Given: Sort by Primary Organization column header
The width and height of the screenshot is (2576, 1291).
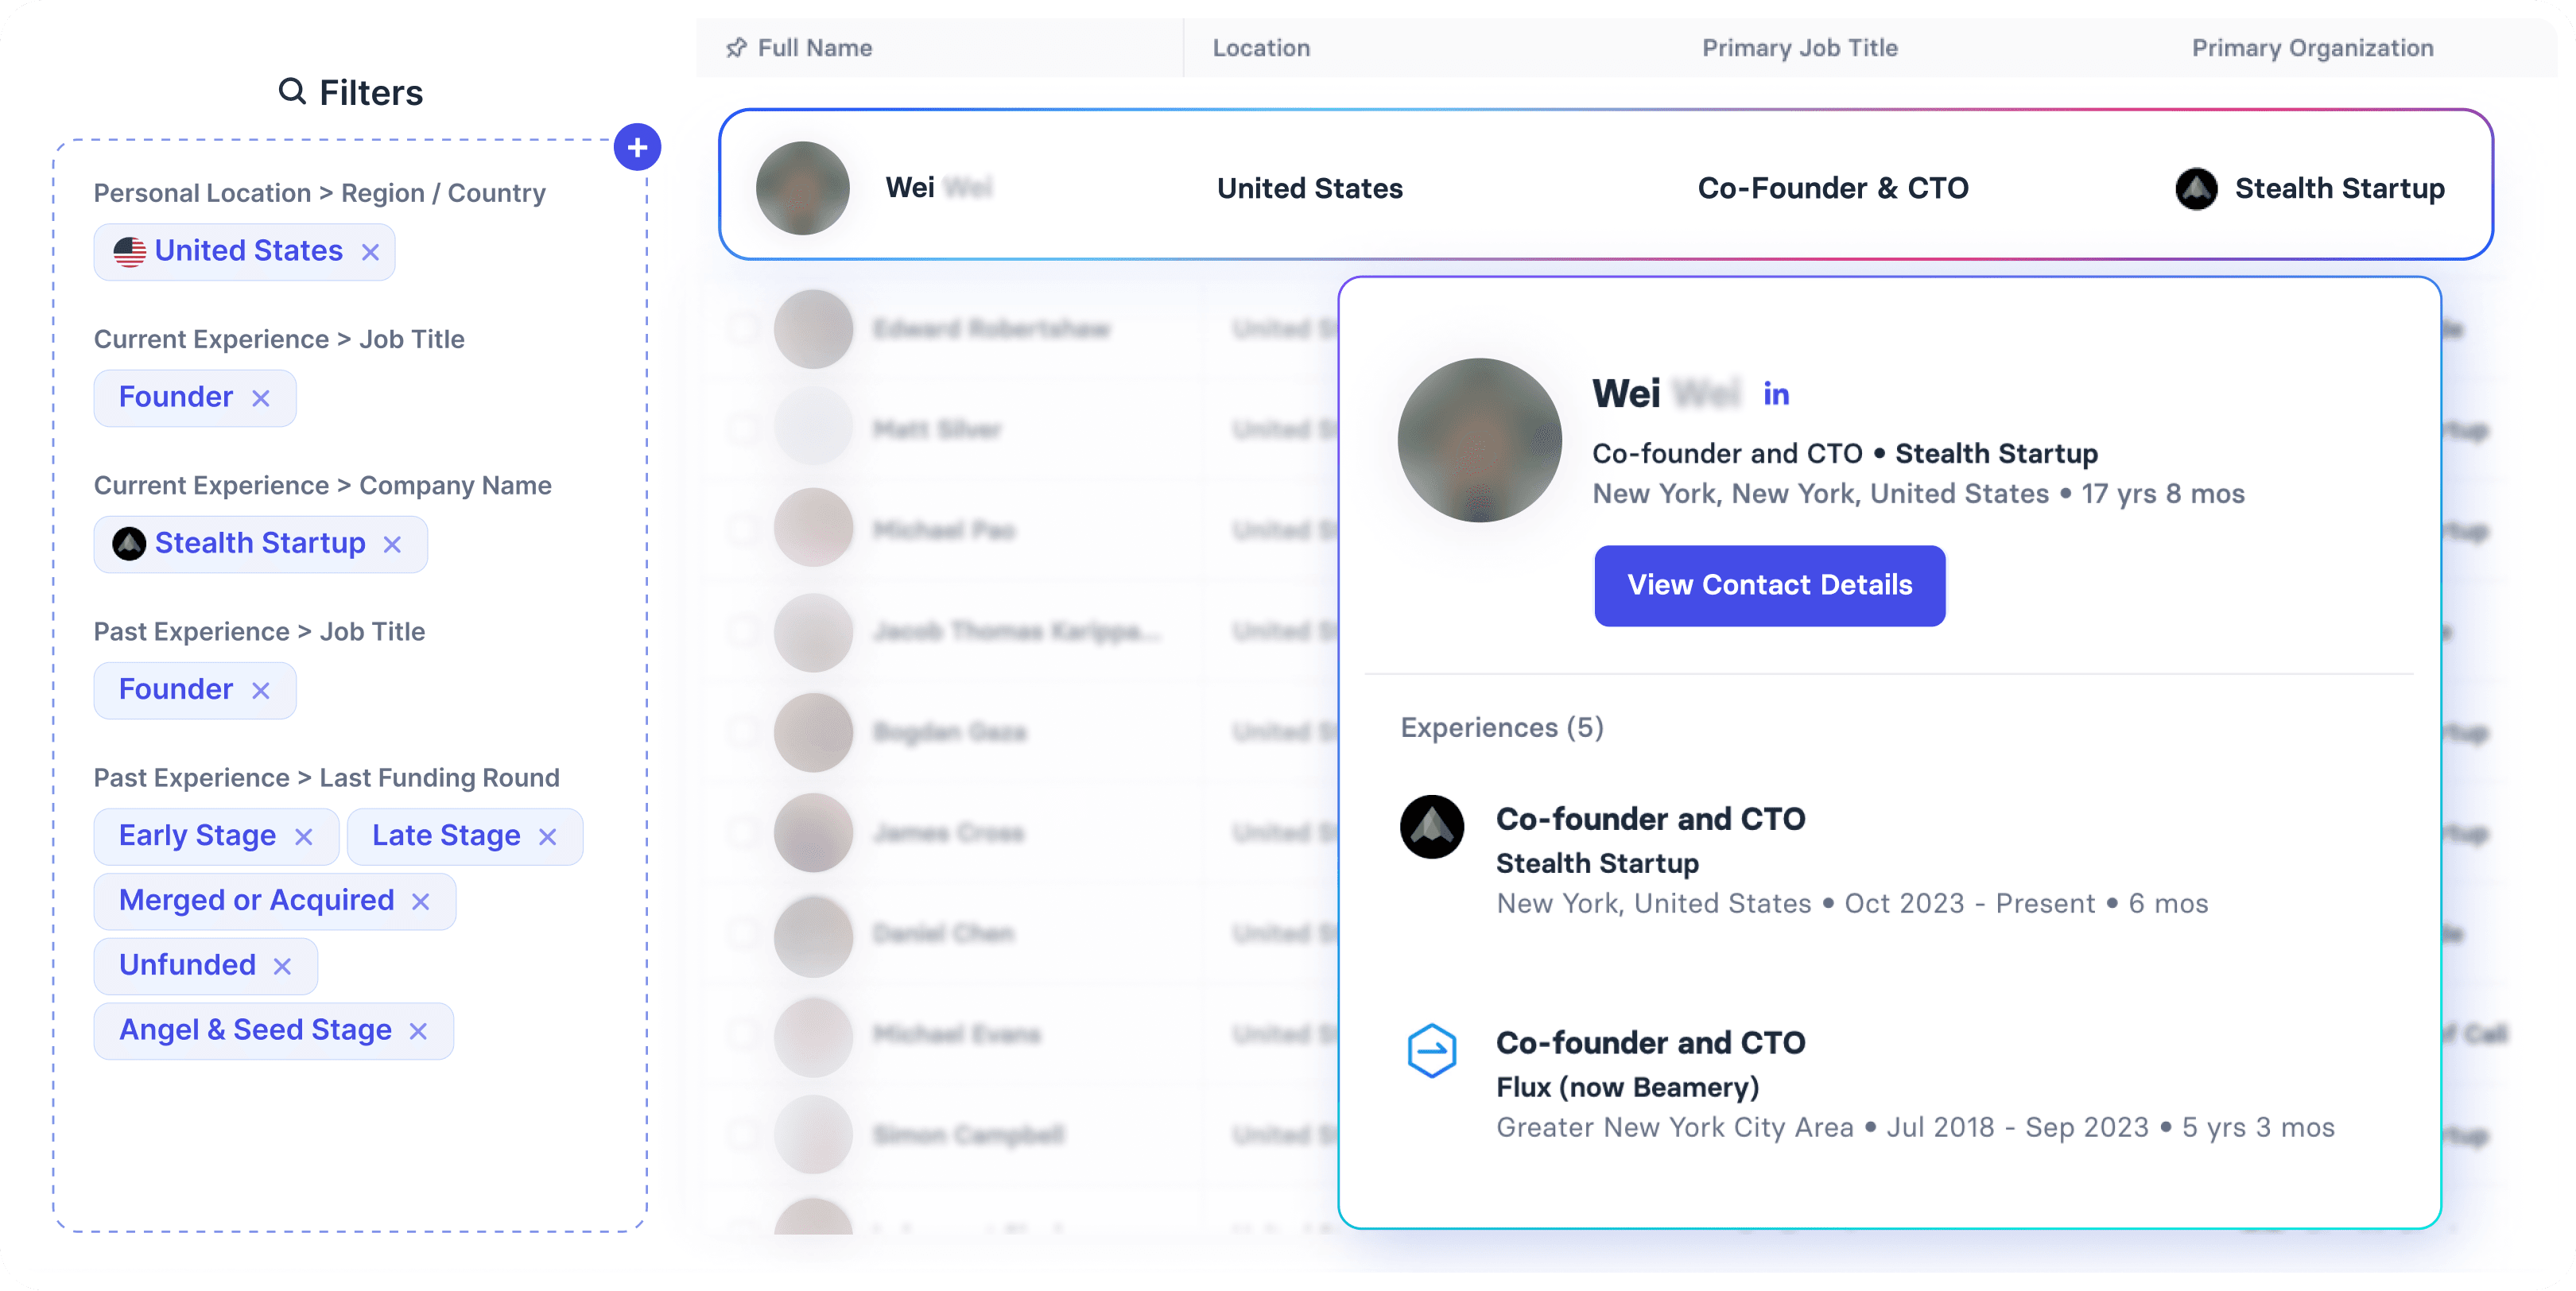Looking at the screenshot, I should [2312, 48].
